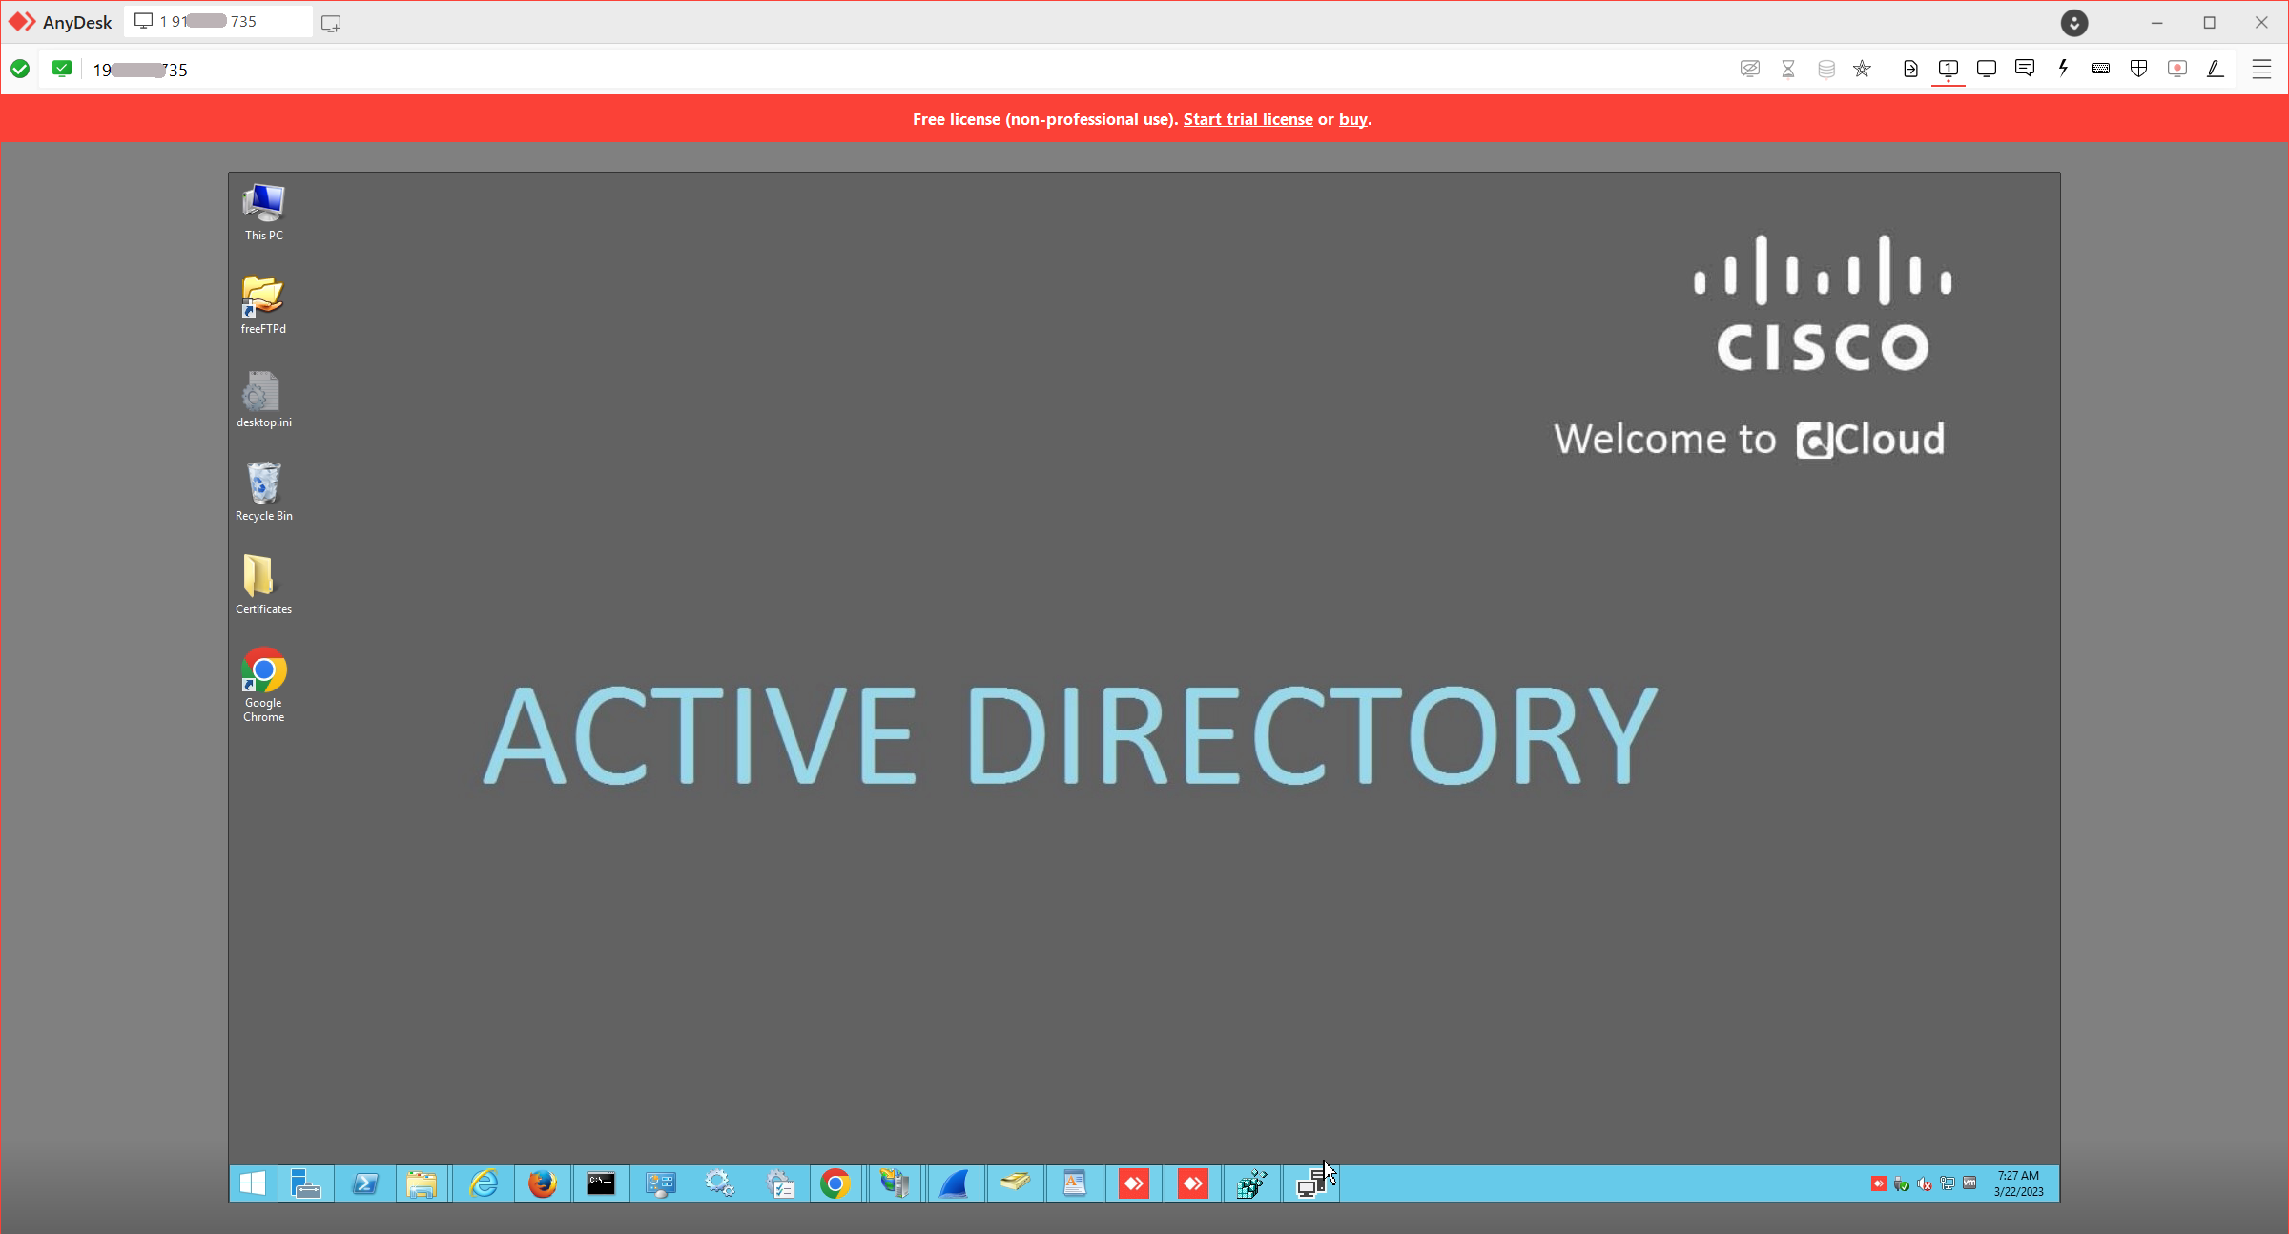Toggle session recording icon

2176,69
